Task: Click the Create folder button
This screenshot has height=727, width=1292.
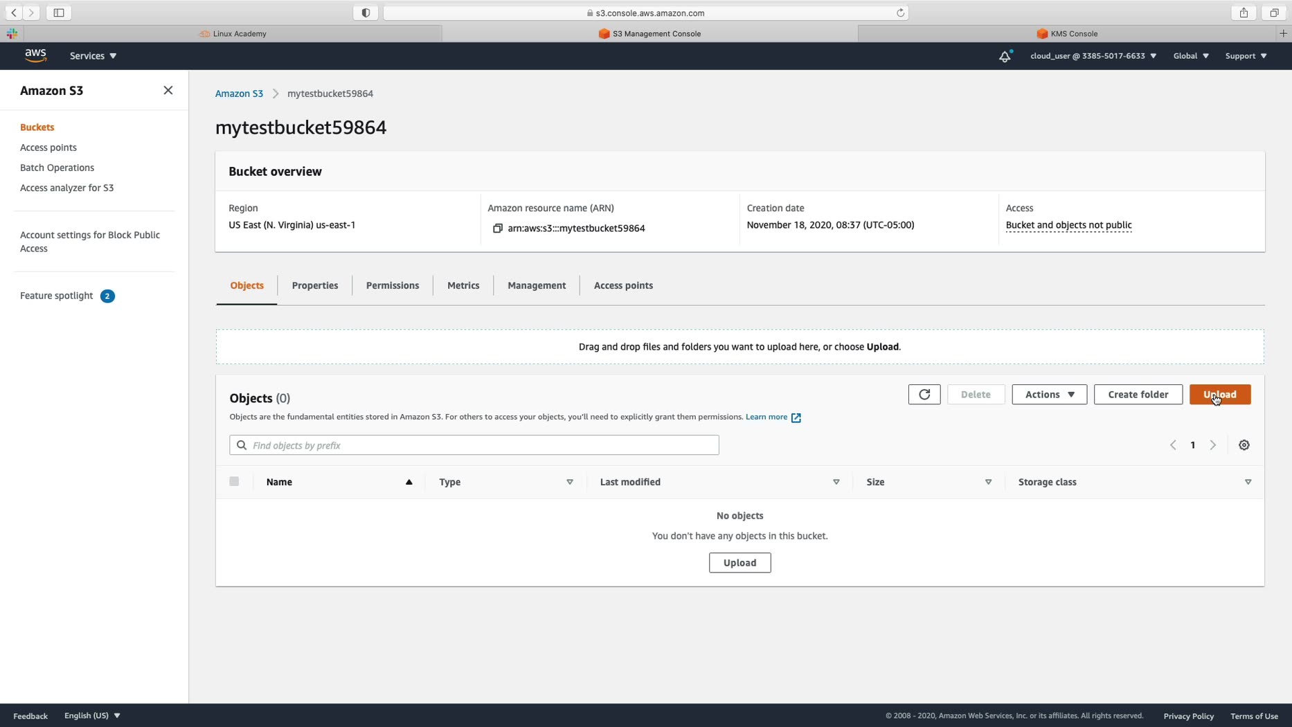Action: point(1138,395)
